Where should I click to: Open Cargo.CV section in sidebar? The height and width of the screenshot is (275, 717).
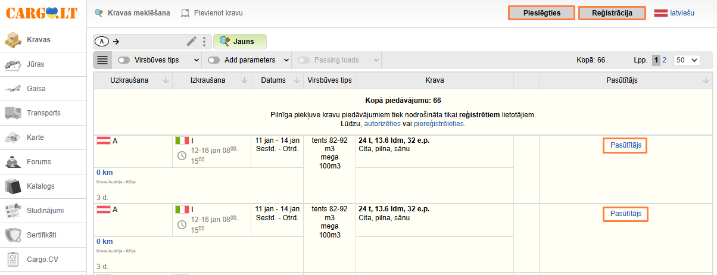coord(43,260)
